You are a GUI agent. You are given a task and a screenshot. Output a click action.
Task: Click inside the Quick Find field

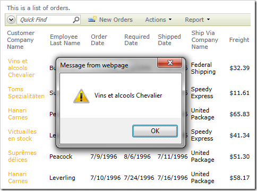click(45, 20)
